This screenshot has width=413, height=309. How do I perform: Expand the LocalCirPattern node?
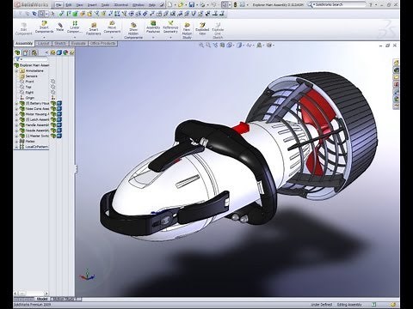[16, 147]
